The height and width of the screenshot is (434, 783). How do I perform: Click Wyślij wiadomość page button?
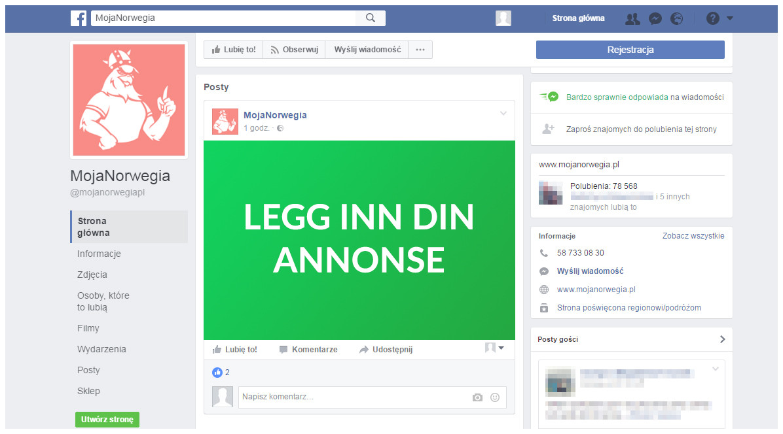point(367,50)
